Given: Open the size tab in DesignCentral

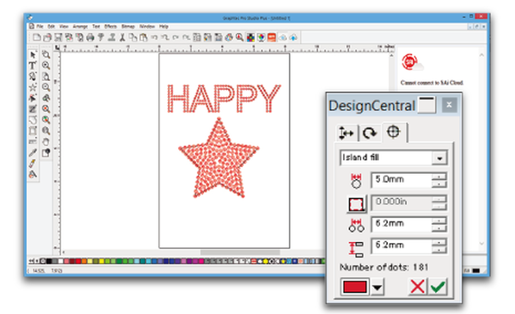Looking at the screenshot, I should click(x=346, y=133).
